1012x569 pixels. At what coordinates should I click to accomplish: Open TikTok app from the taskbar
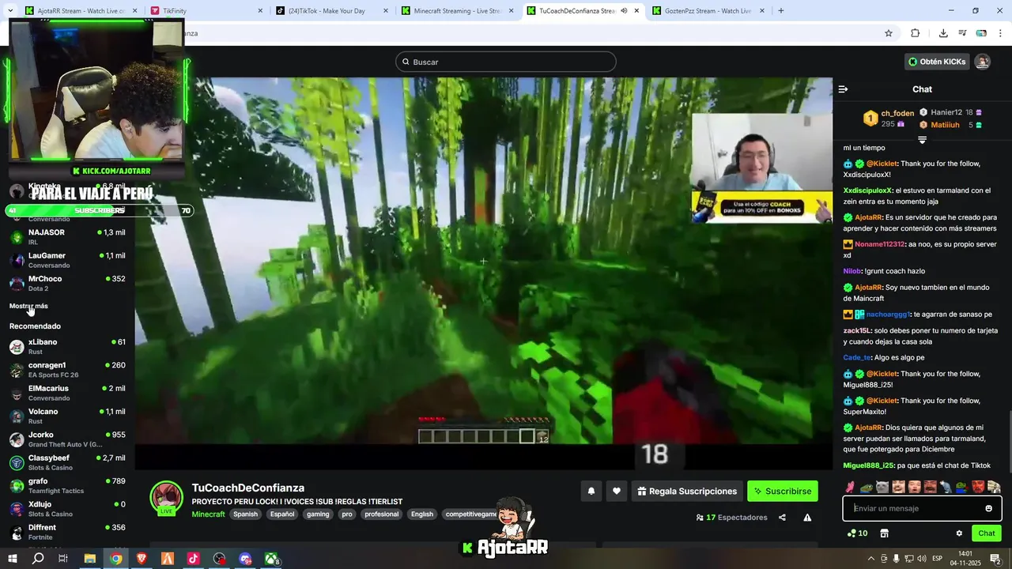click(x=193, y=559)
